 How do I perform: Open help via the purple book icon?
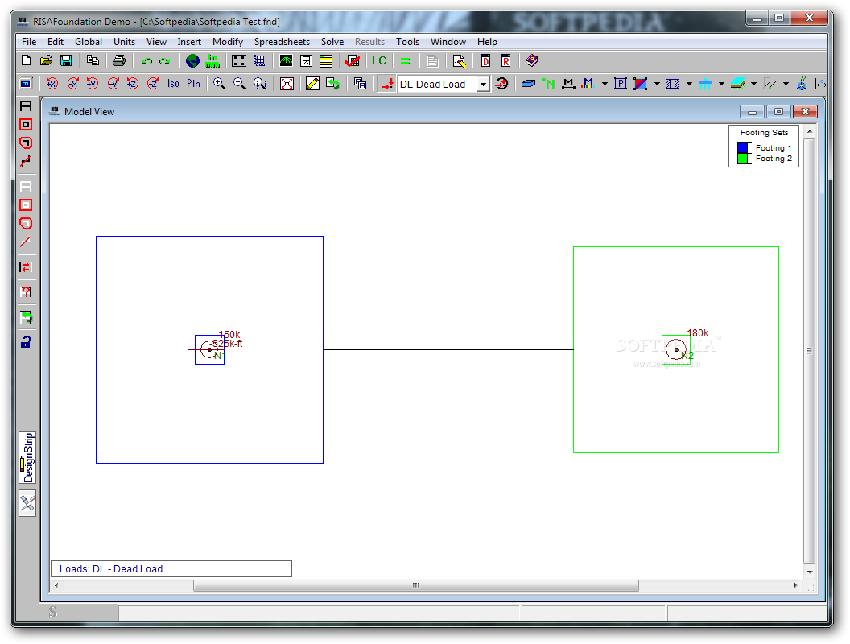[532, 60]
